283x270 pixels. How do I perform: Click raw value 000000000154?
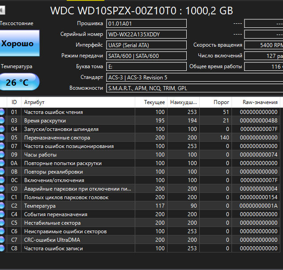(x=259, y=197)
